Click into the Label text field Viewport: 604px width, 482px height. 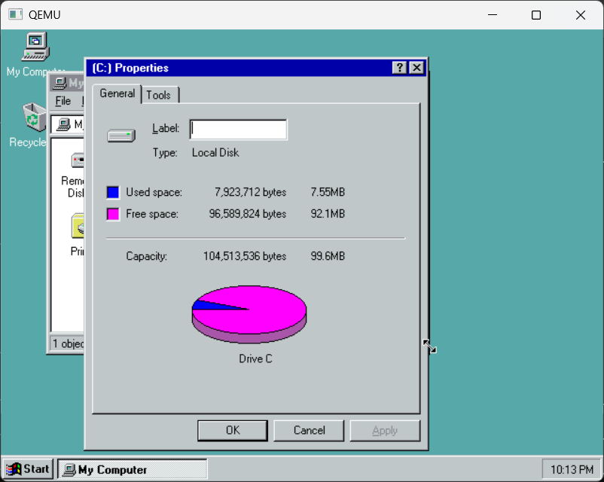point(238,130)
